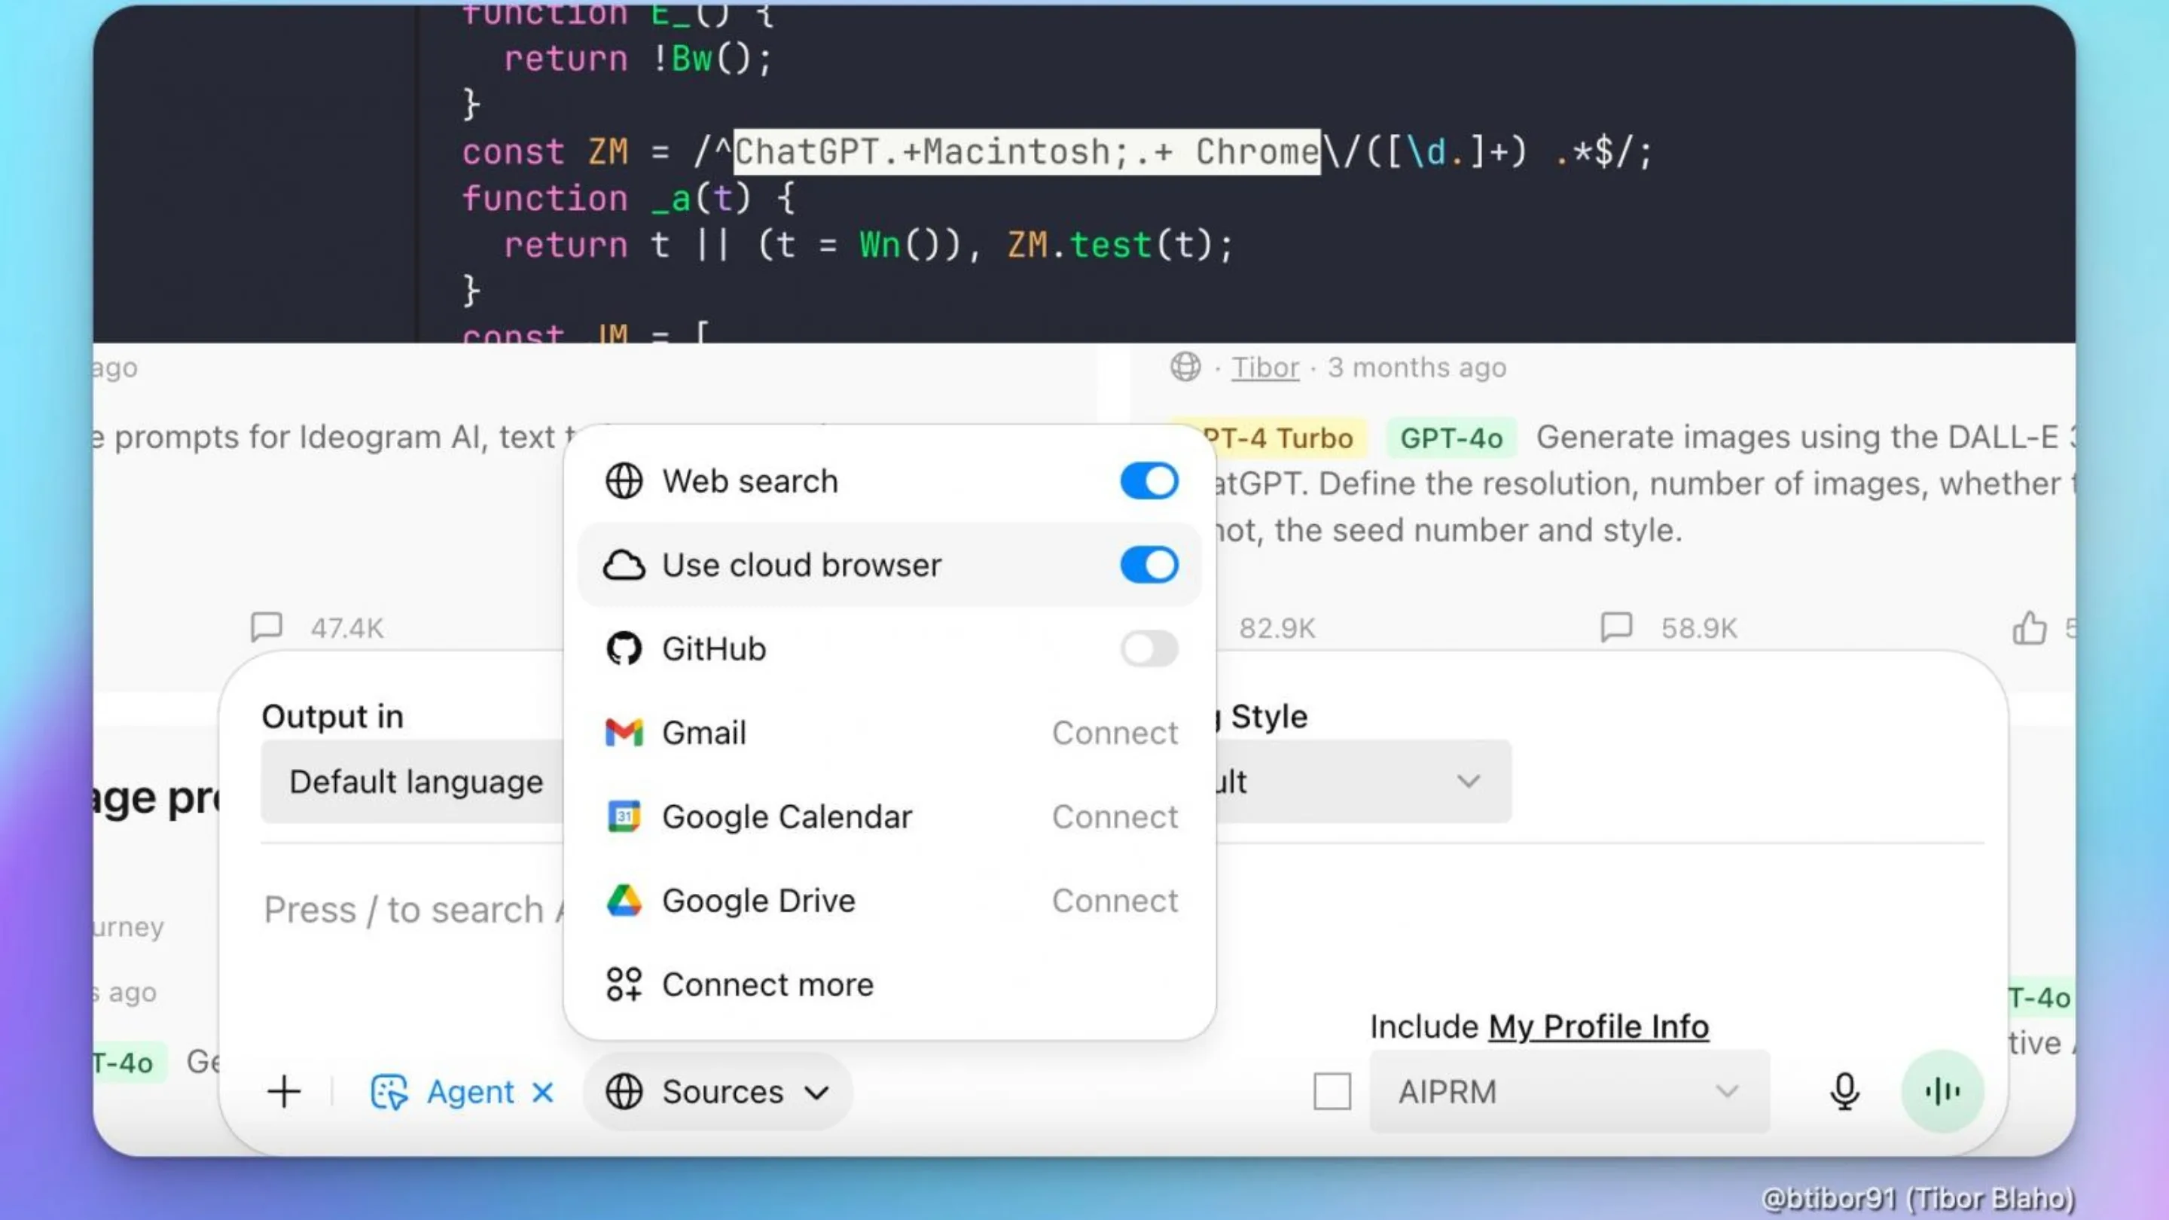Open the My Profile Info link
Screen dimensions: 2169x1220
(1598, 1026)
